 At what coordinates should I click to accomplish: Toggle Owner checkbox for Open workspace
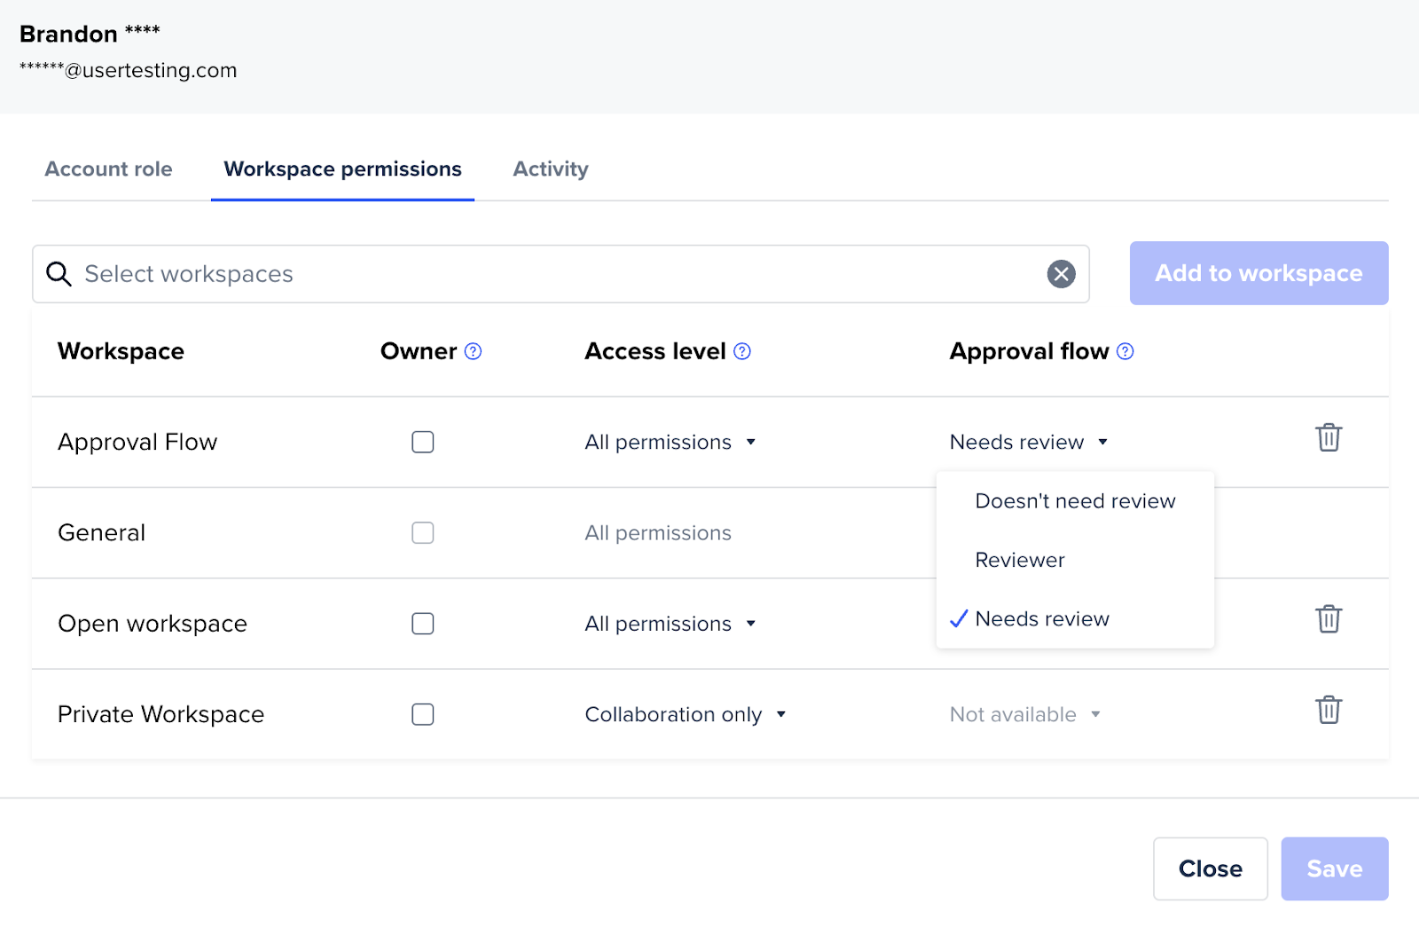pyautogui.click(x=423, y=624)
